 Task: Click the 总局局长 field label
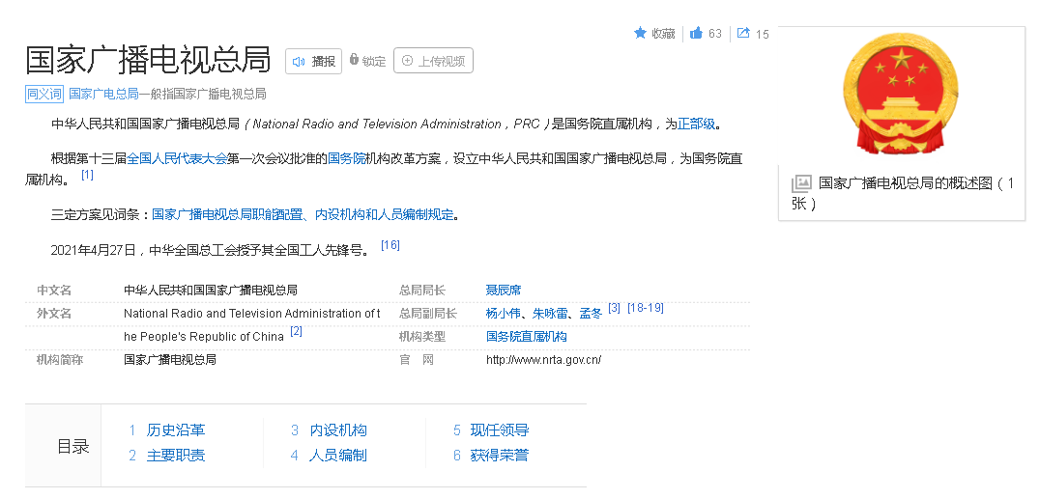(422, 291)
